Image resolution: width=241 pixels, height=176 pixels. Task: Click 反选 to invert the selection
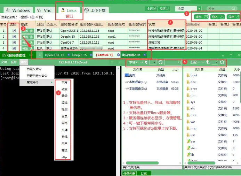pyautogui.click(x=164, y=9)
